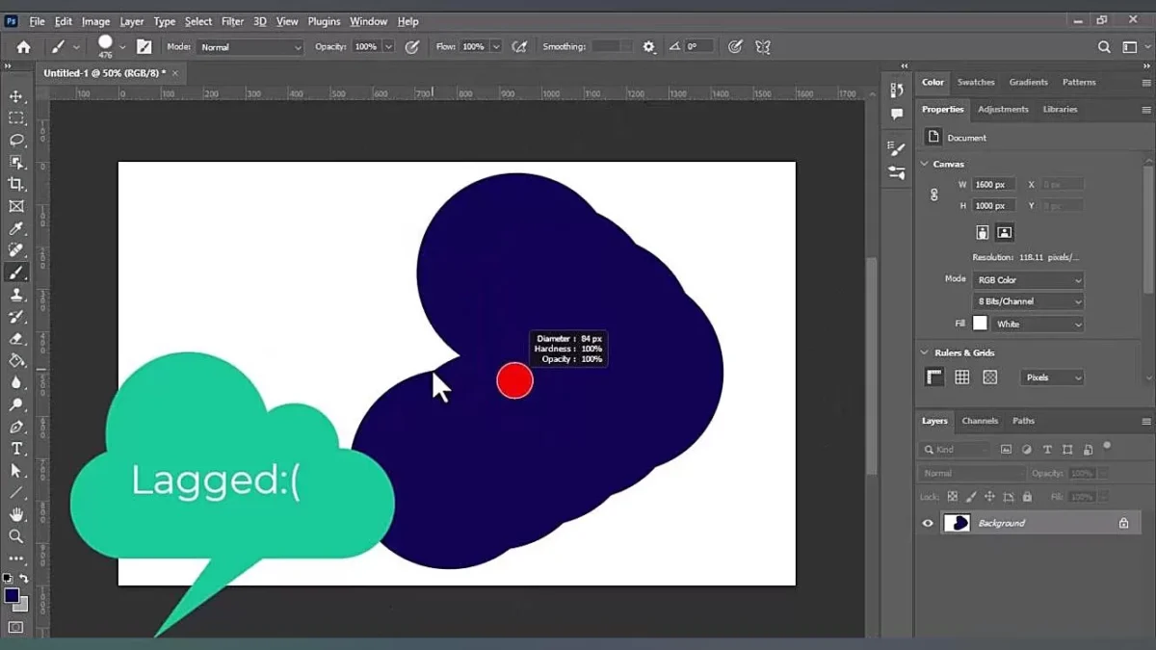1156x650 pixels.
Task: Select the Crop tool
Action: pyautogui.click(x=16, y=184)
